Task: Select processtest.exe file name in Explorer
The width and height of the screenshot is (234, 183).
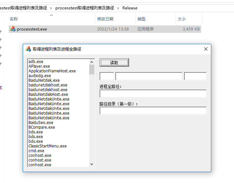Action: tap(32, 29)
